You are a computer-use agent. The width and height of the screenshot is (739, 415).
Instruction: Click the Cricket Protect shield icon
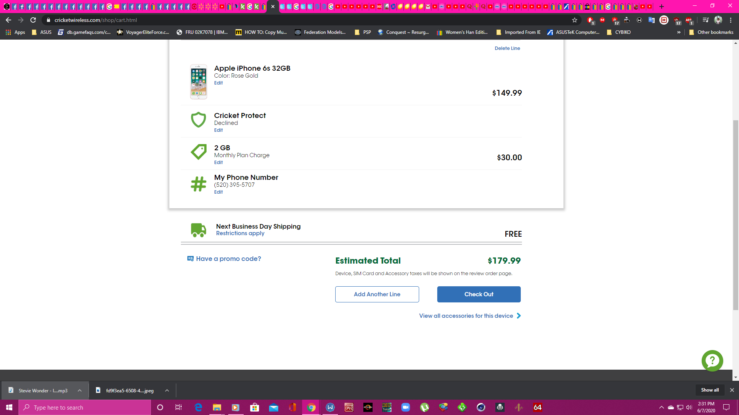pyautogui.click(x=199, y=120)
